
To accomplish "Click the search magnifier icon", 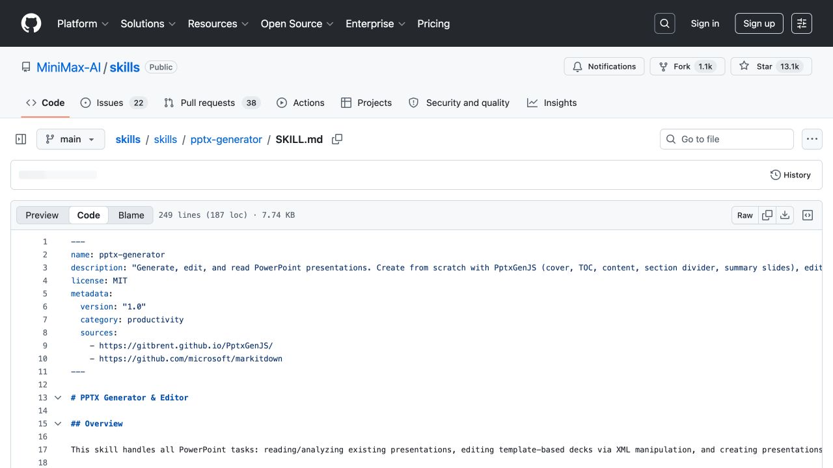I will click(664, 23).
